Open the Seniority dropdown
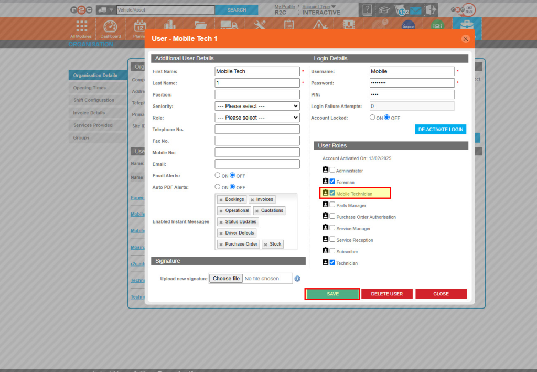Screen dimensions: 537x372 click(257, 106)
